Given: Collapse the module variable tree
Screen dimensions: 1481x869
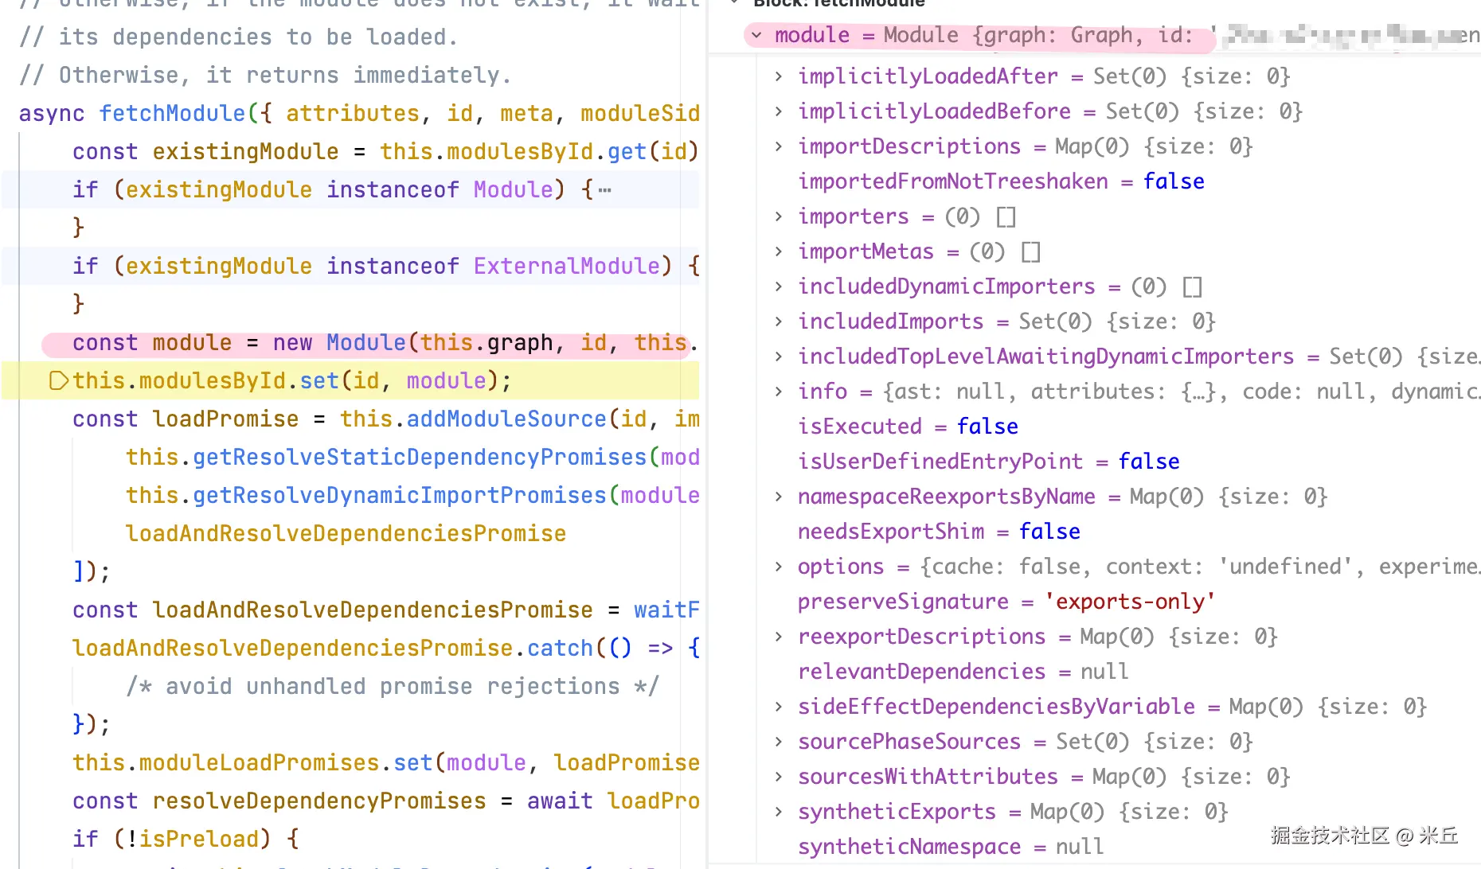Looking at the screenshot, I should tap(756, 35).
